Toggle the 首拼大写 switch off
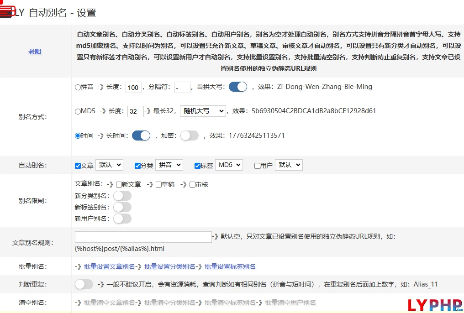This screenshot has width=464, height=313. pyautogui.click(x=237, y=87)
